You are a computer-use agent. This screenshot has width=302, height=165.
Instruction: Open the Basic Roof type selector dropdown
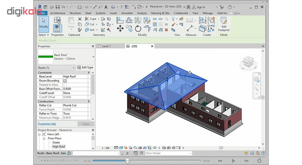(x=93, y=57)
